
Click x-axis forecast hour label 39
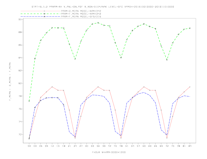104,146
